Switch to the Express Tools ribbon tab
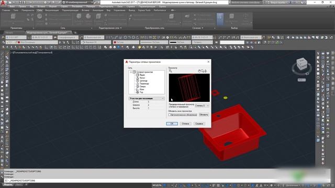This screenshot has height=188, width=335. coord(144,10)
